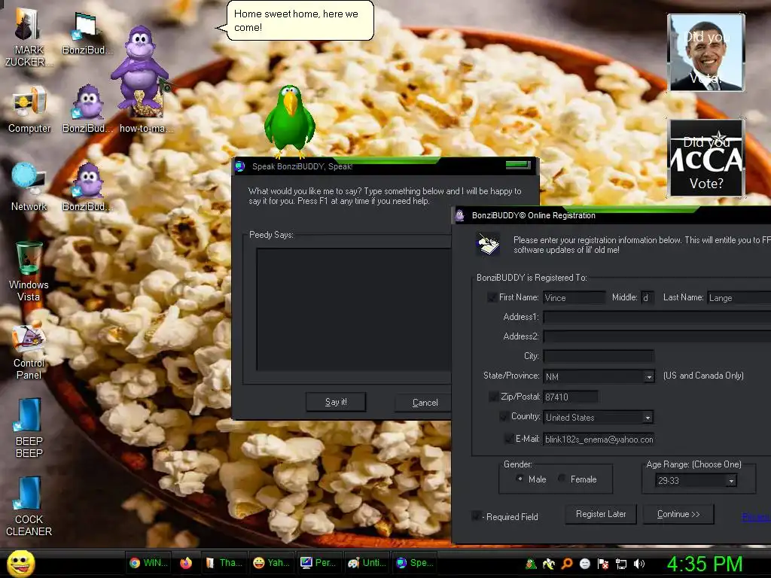
Task: Click the network connection tray icon
Action: coord(621,564)
